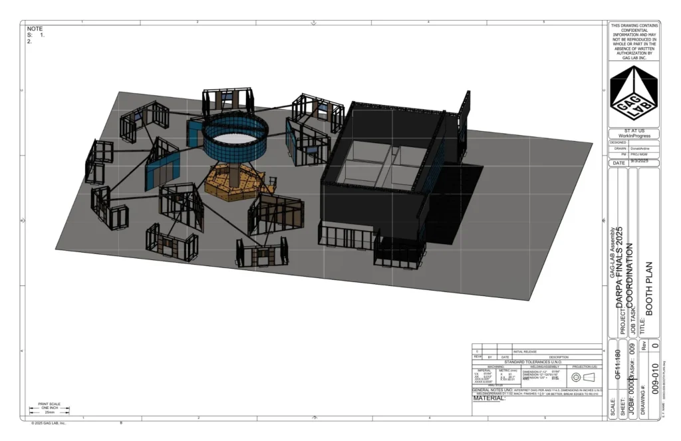Select the WorkInProgress status field
The image size is (681, 441).
point(634,136)
